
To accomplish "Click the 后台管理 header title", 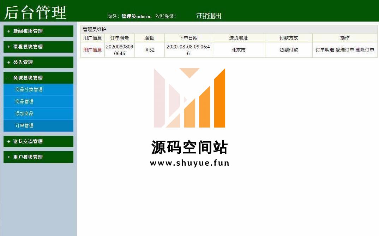I will [x=35, y=13].
